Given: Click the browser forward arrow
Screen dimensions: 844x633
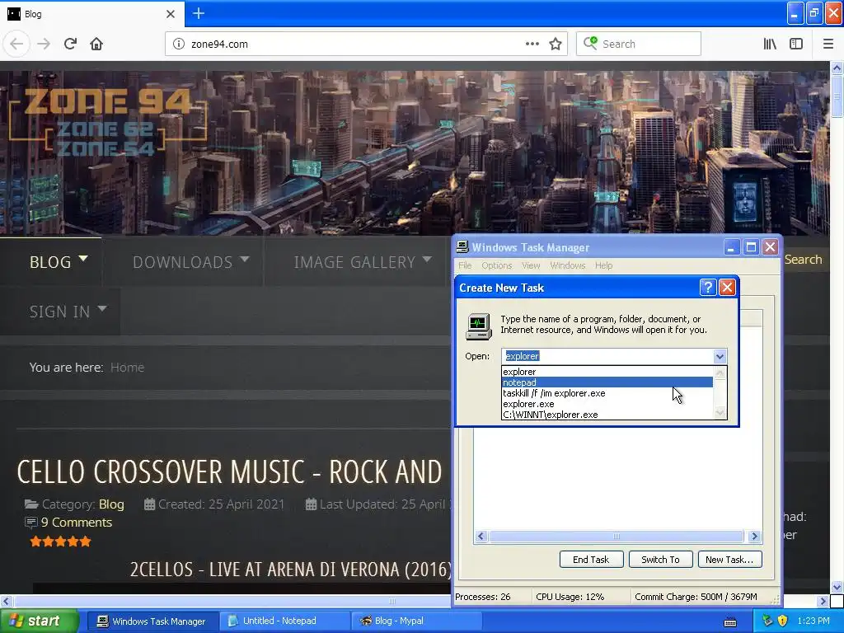Looking at the screenshot, I should 44,45.
